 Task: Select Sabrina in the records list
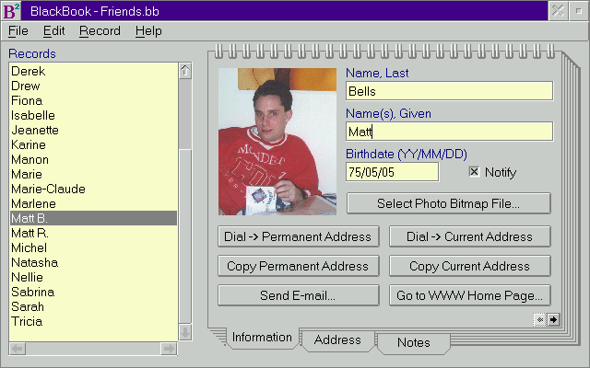(93, 292)
